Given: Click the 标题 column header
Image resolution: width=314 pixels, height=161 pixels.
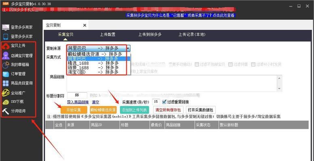Looking at the screenshot, I should (x=135, y=125).
